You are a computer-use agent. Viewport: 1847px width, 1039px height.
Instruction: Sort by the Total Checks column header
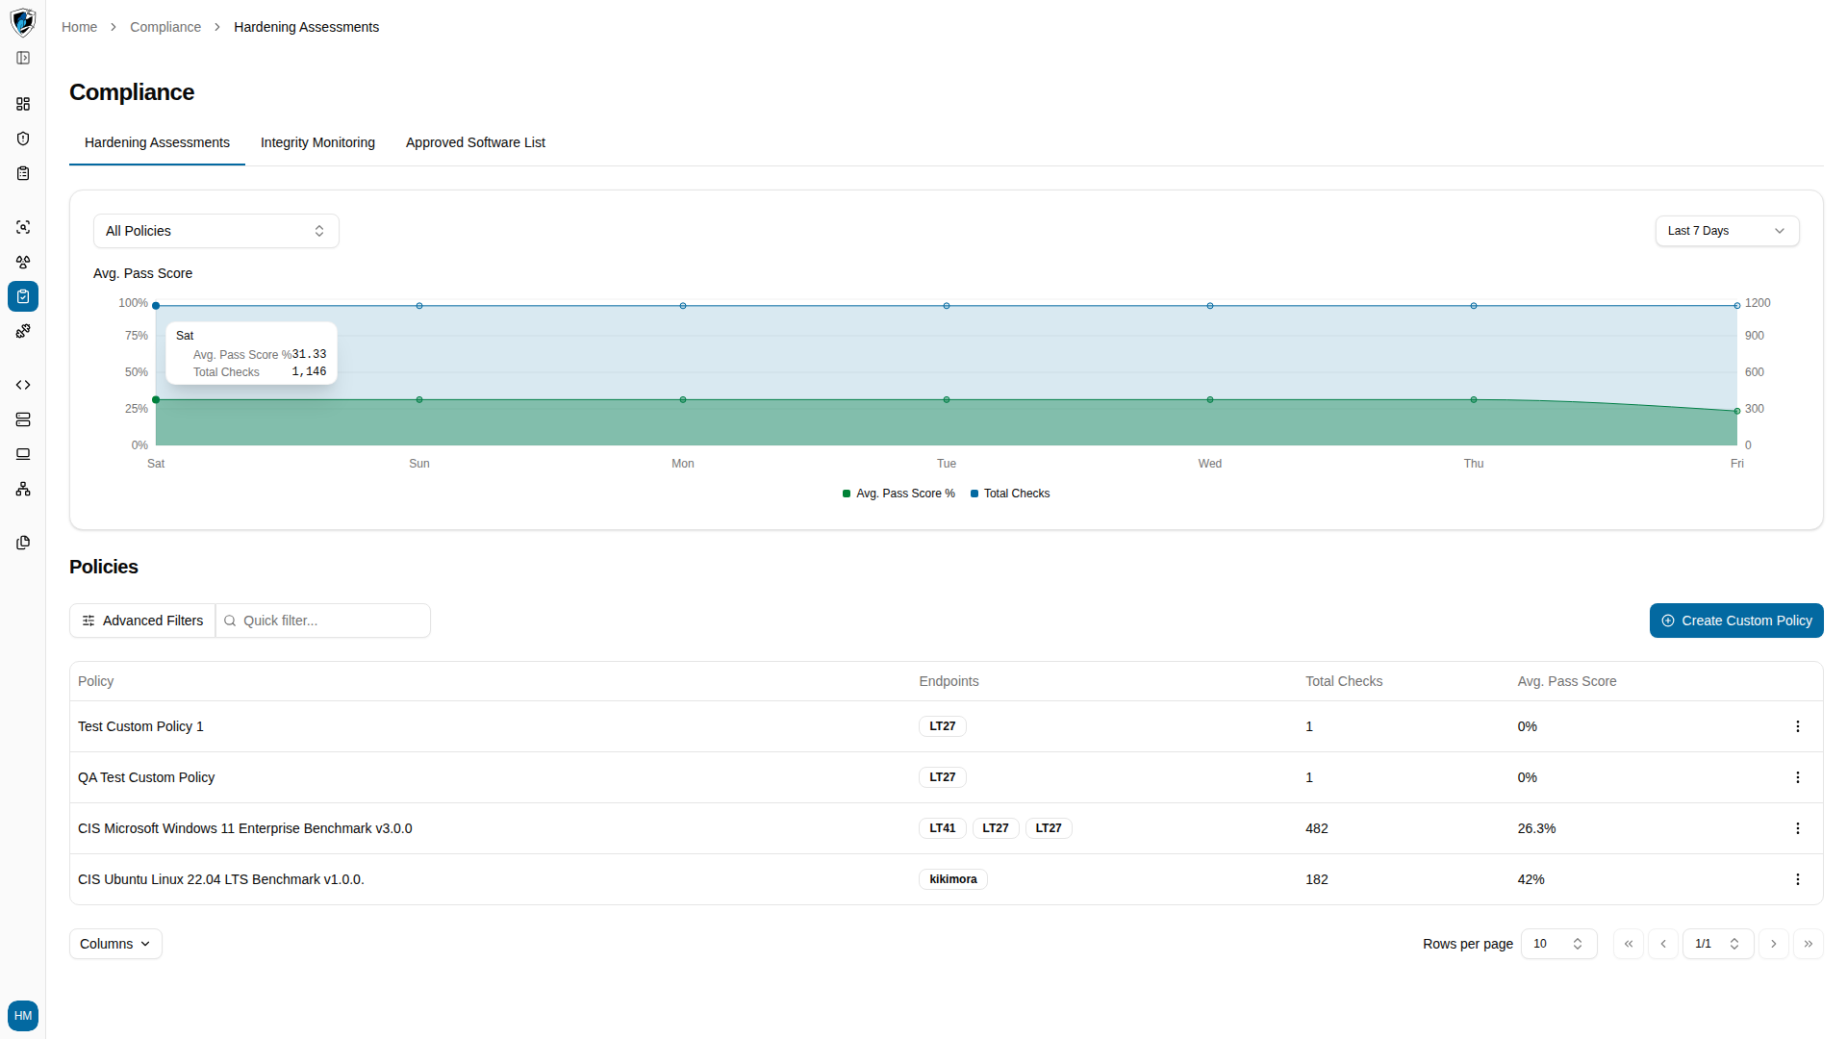pyautogui.click(x=1344, y=681)
